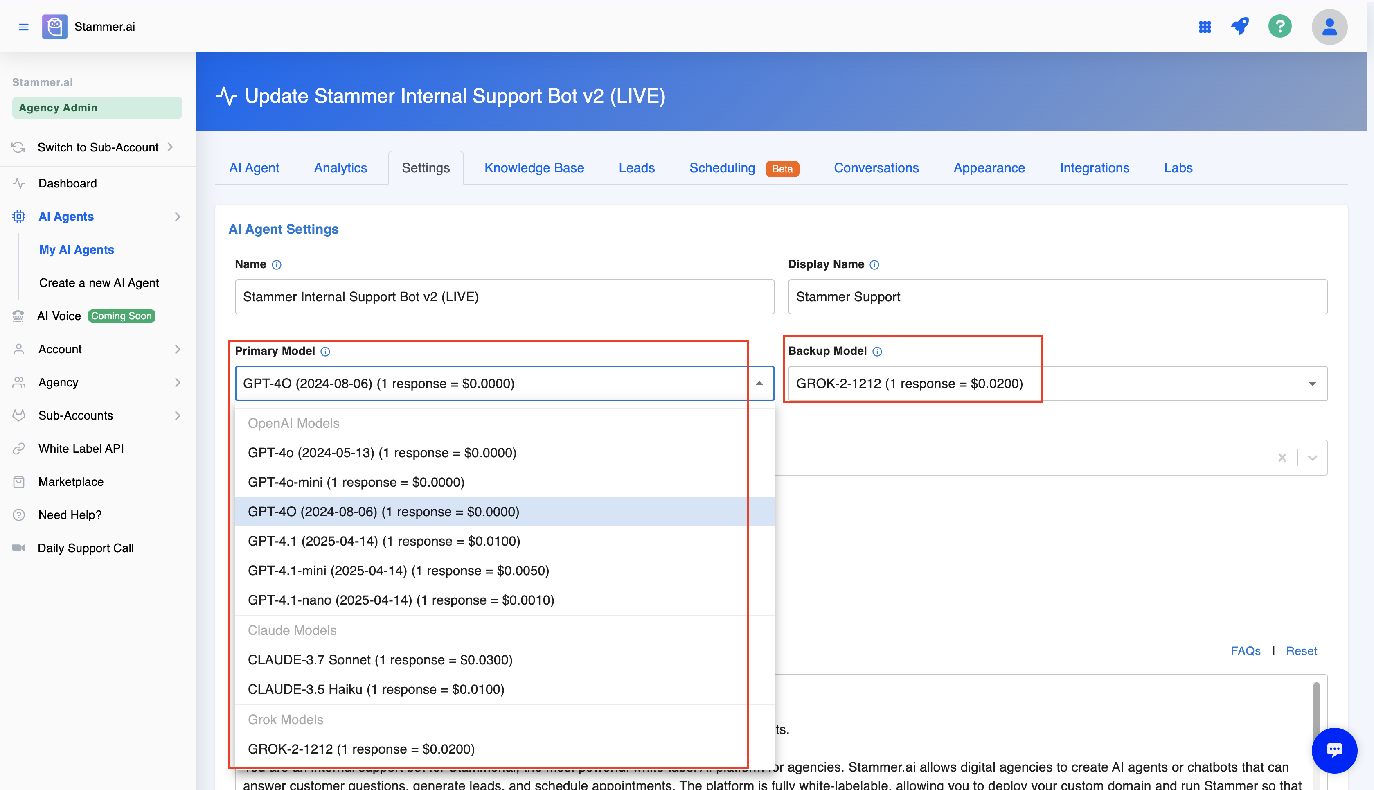Expand the Sub-Accounts sidebar chevron
This screenshot has width=1374, height=790.
pyautogui.click(x=178, y=415)
